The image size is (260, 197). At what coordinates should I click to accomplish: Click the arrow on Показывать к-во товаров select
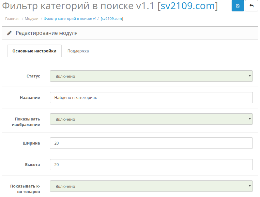click(250, 186)
